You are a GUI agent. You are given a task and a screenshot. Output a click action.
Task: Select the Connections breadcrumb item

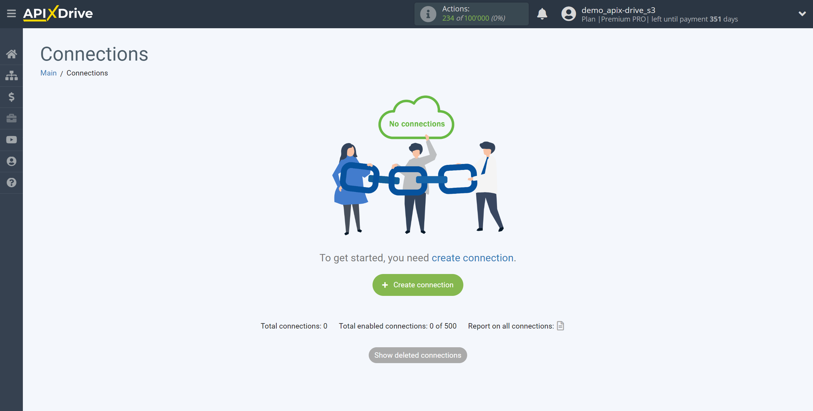(x=87, y=73)
